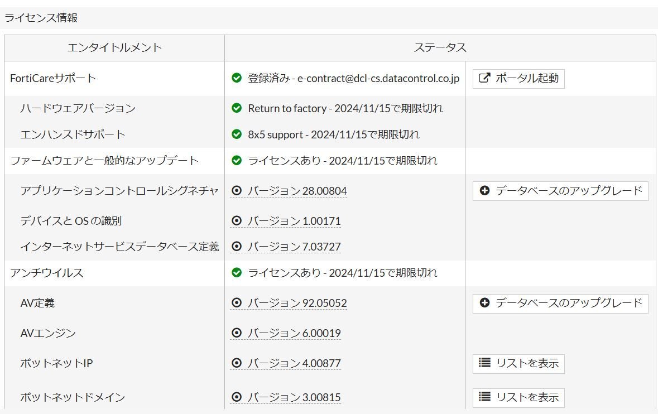
Task: Select the アンチウイルス entitlement row
Action: coord(47,273)
